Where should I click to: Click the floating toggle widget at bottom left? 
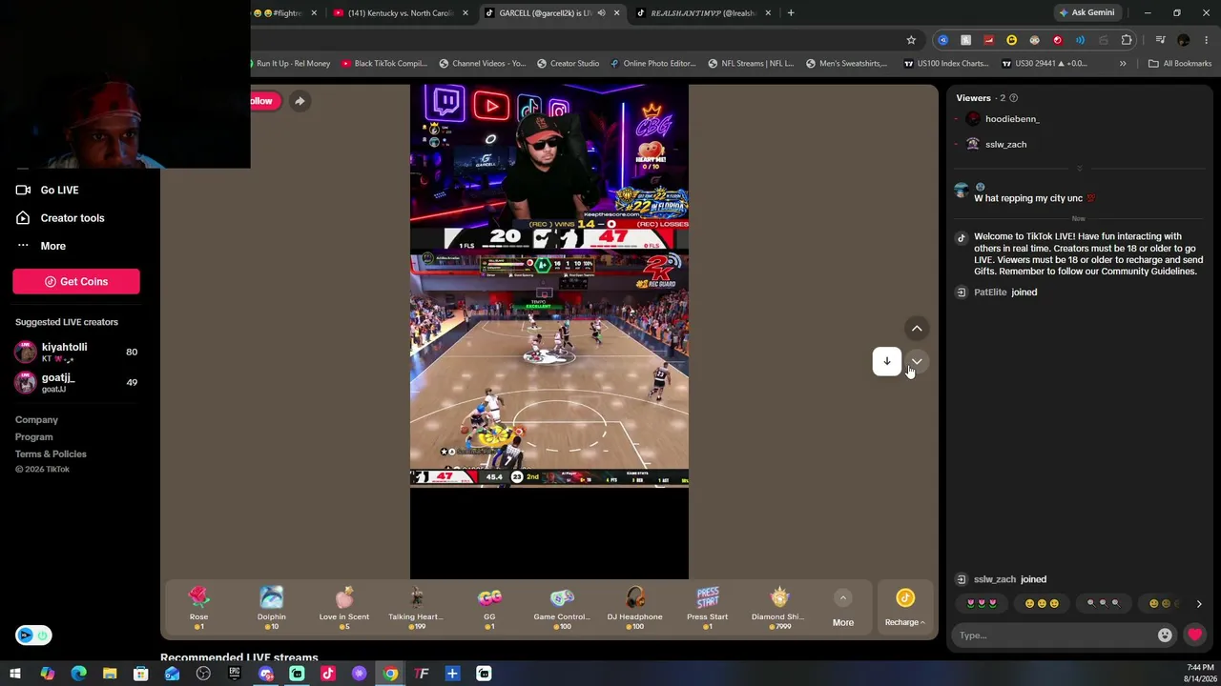coord(33,636)
